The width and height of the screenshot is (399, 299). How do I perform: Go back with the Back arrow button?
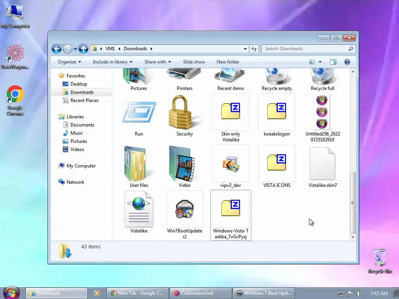point(56,49)
